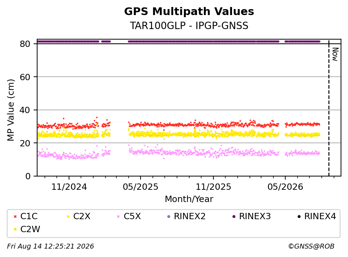Click the 11/2024 x-axis tick label
348x257 pixels.
69,187
